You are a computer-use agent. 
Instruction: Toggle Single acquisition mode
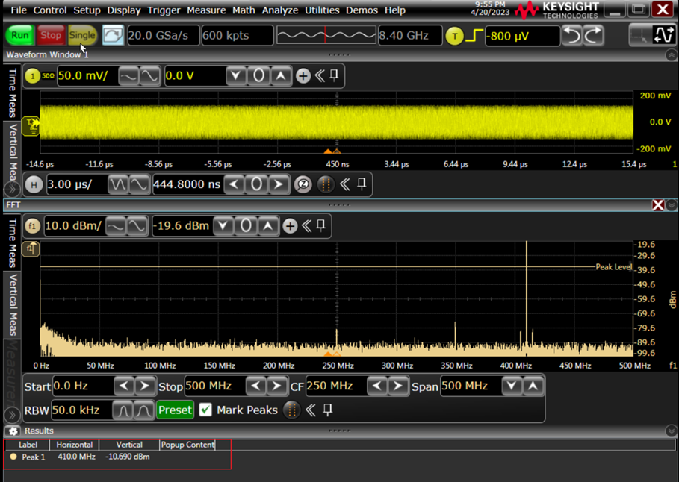(82, 34)
